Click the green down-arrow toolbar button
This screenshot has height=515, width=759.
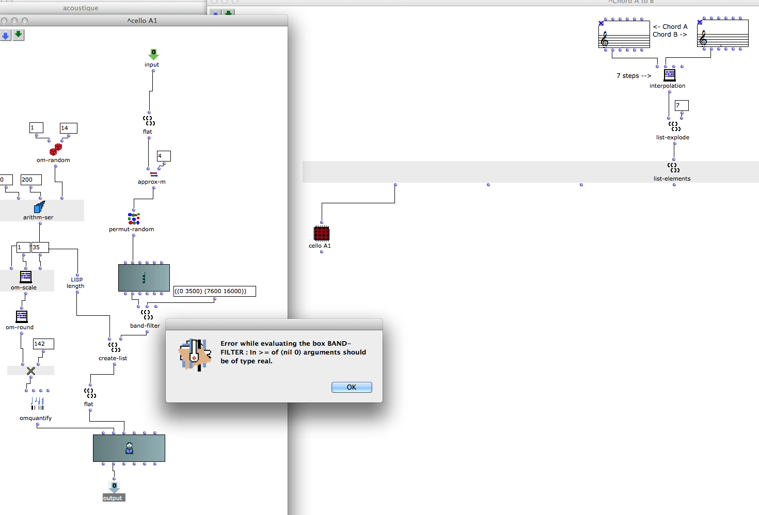tap(19, 35)
